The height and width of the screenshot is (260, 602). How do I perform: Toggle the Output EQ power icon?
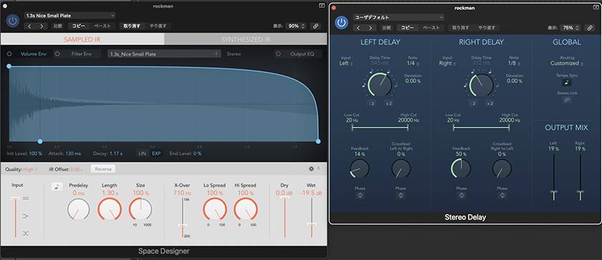(278, 54)
